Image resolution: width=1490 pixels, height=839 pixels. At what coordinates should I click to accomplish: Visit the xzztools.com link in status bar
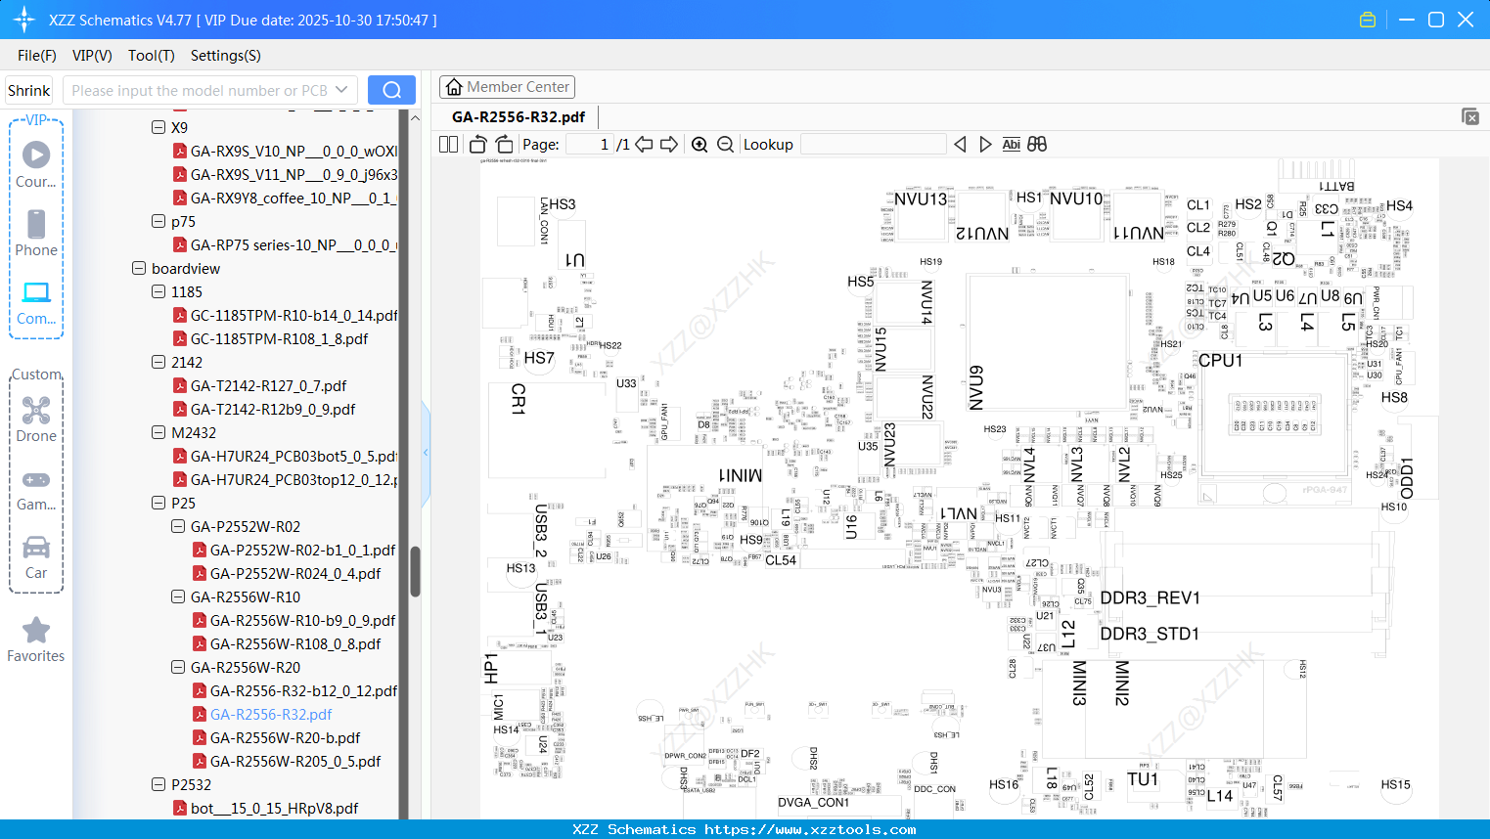(811, 829)
